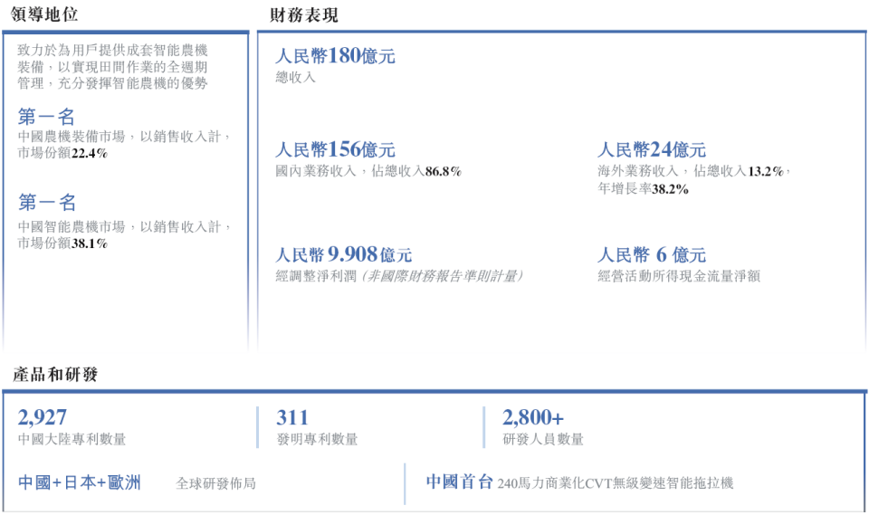The image size is (869, 515).
Task: Click the 市場份額38.1% text
Action: 62,243
